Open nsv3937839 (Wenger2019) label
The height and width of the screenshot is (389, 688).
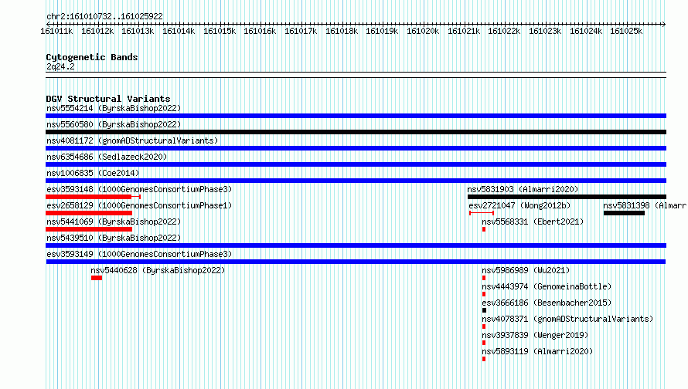coord(535,335)
